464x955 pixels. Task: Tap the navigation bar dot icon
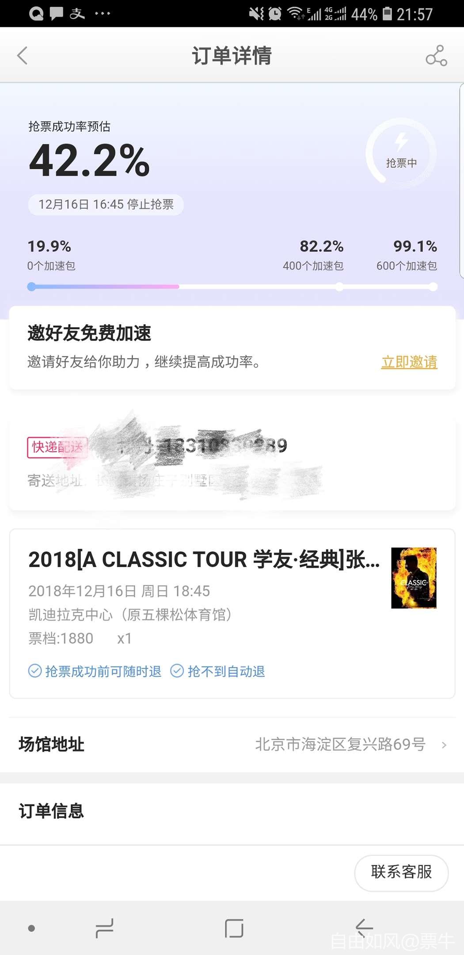point(31,928)
